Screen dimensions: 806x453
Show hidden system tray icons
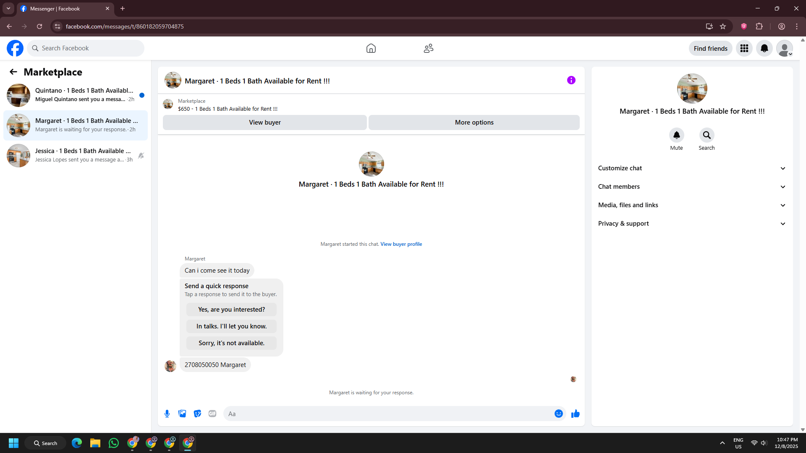722,443
